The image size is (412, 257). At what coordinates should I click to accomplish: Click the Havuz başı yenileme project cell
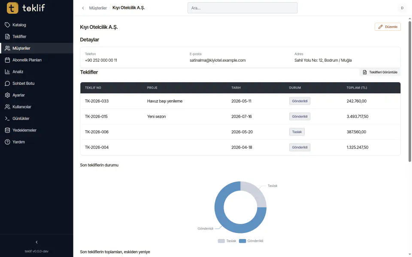(x=165, y=101)
